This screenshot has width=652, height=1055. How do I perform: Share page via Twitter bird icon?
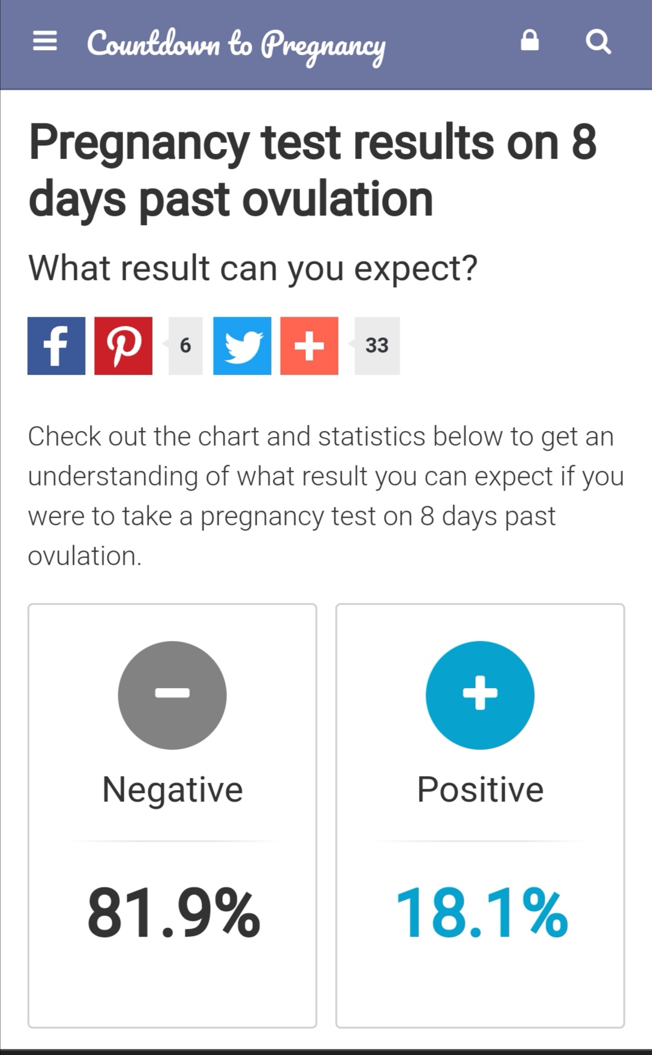[x=242, y=346]
